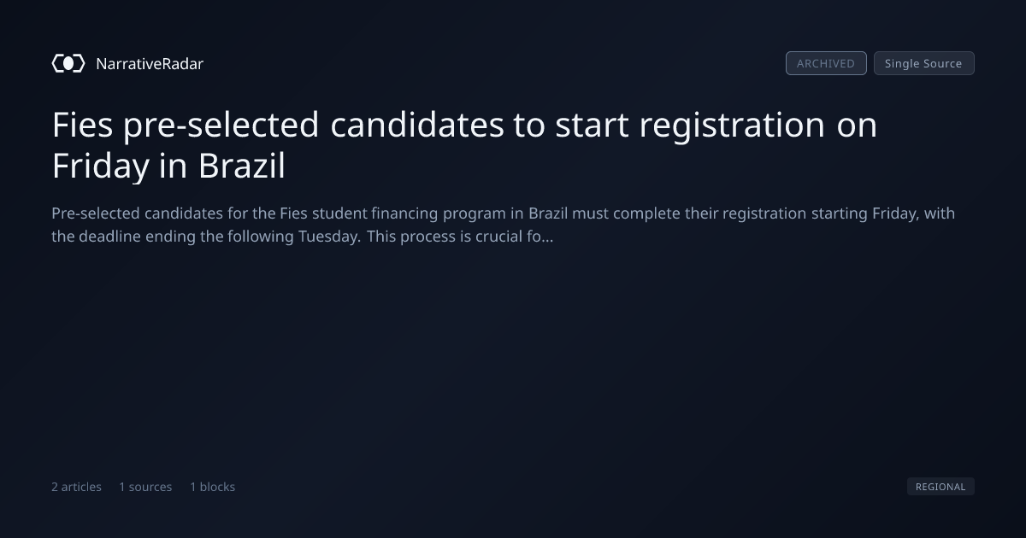Screen dimensions: 1026x538
Task: Open the 1 sources stat
Action: click(x=145, y=487)
